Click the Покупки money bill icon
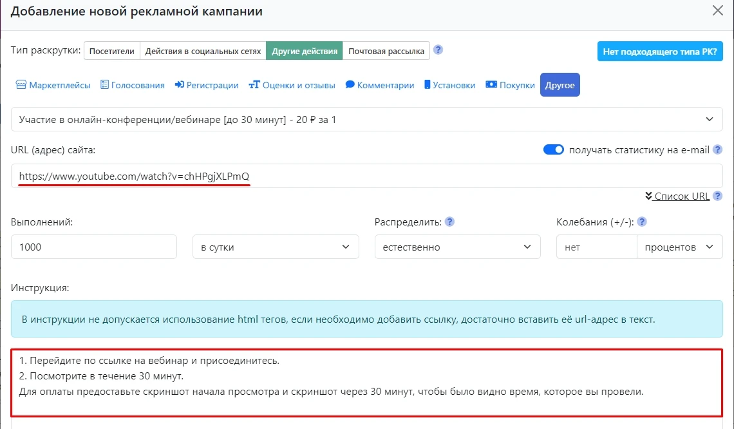 coord(491,85)
